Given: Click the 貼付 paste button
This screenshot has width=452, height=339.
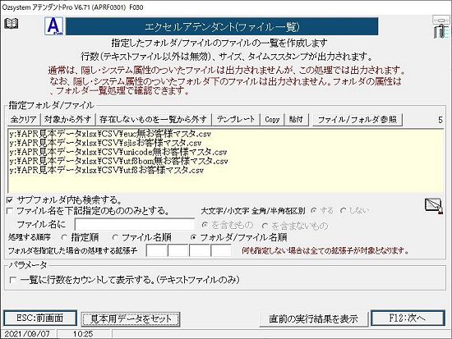Looking at the screenshot, I should tap(296, 120).
